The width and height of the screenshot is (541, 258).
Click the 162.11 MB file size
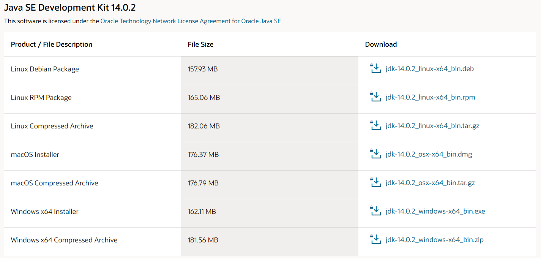202,212
